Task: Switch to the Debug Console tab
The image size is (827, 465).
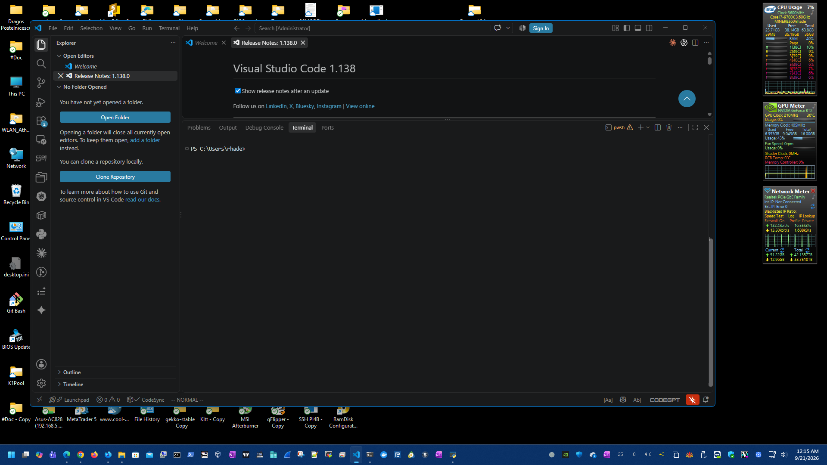Action: [264, 127]
